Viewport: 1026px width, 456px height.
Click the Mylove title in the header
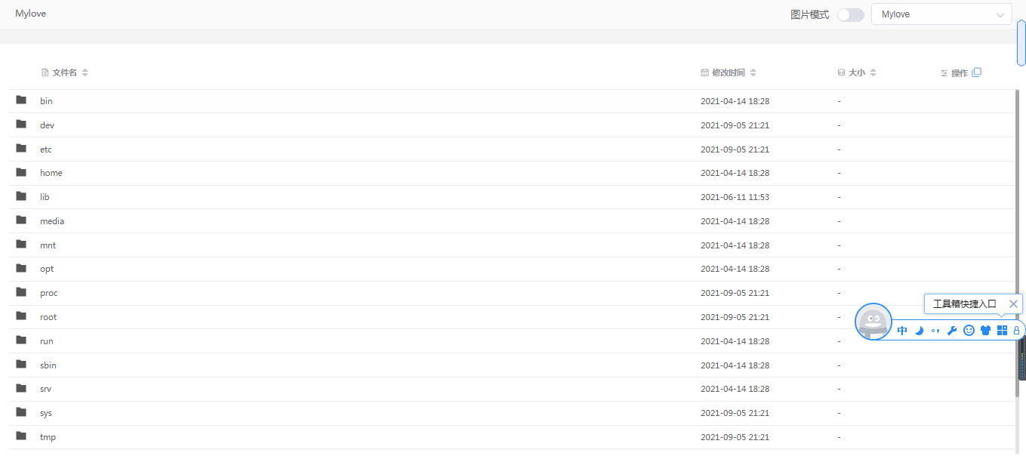click(30, 14)
